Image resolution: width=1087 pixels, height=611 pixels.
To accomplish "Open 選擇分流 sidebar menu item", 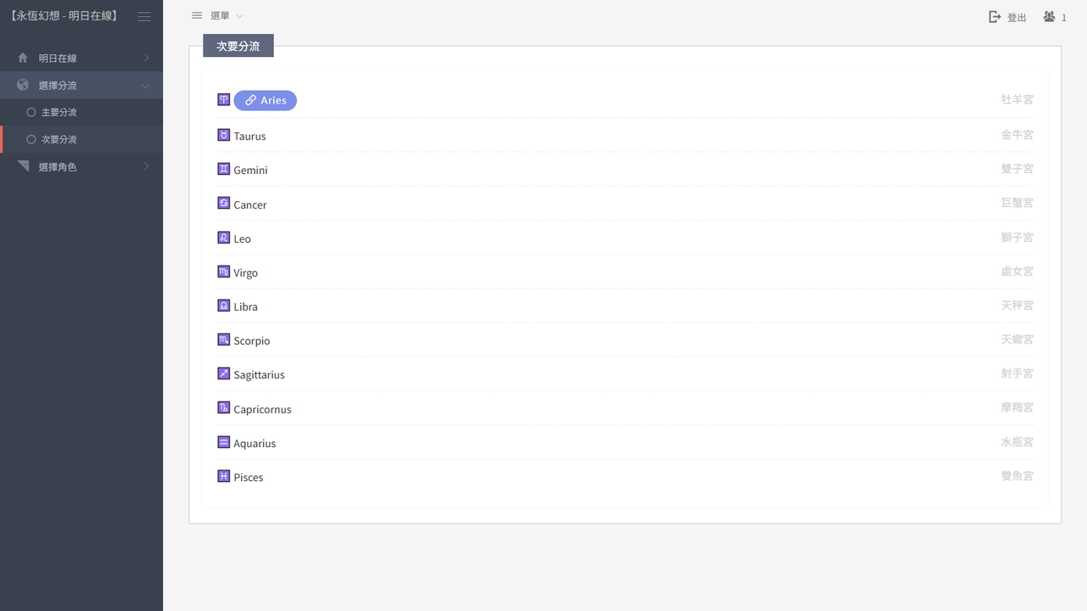I will pos(81,86).
